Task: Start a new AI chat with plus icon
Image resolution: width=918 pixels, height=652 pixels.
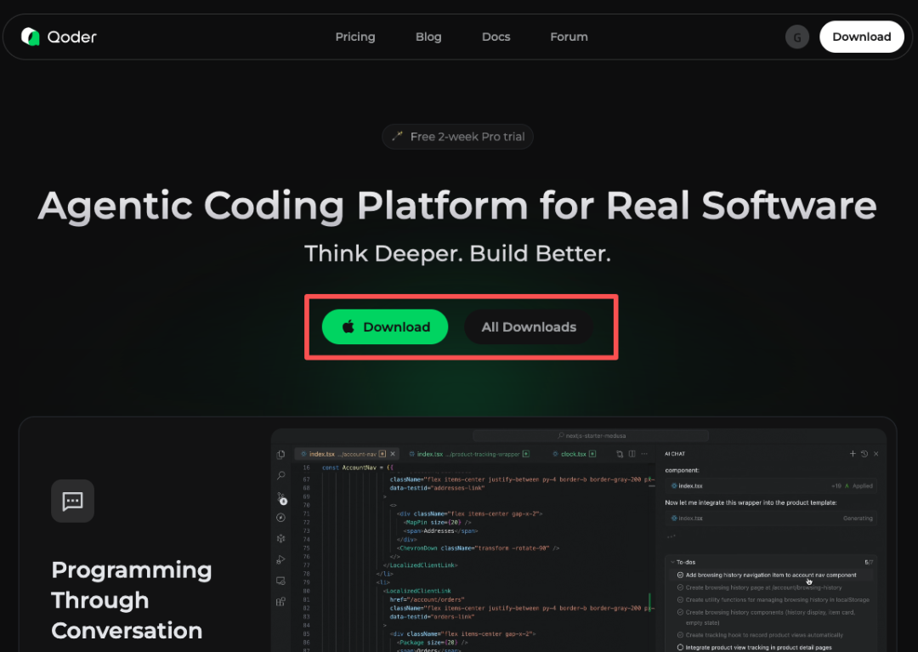Action: [853, 454]
